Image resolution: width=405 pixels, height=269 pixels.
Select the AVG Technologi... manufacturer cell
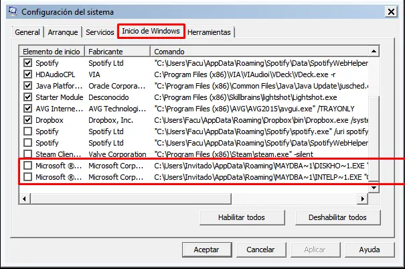coord(117,109)
